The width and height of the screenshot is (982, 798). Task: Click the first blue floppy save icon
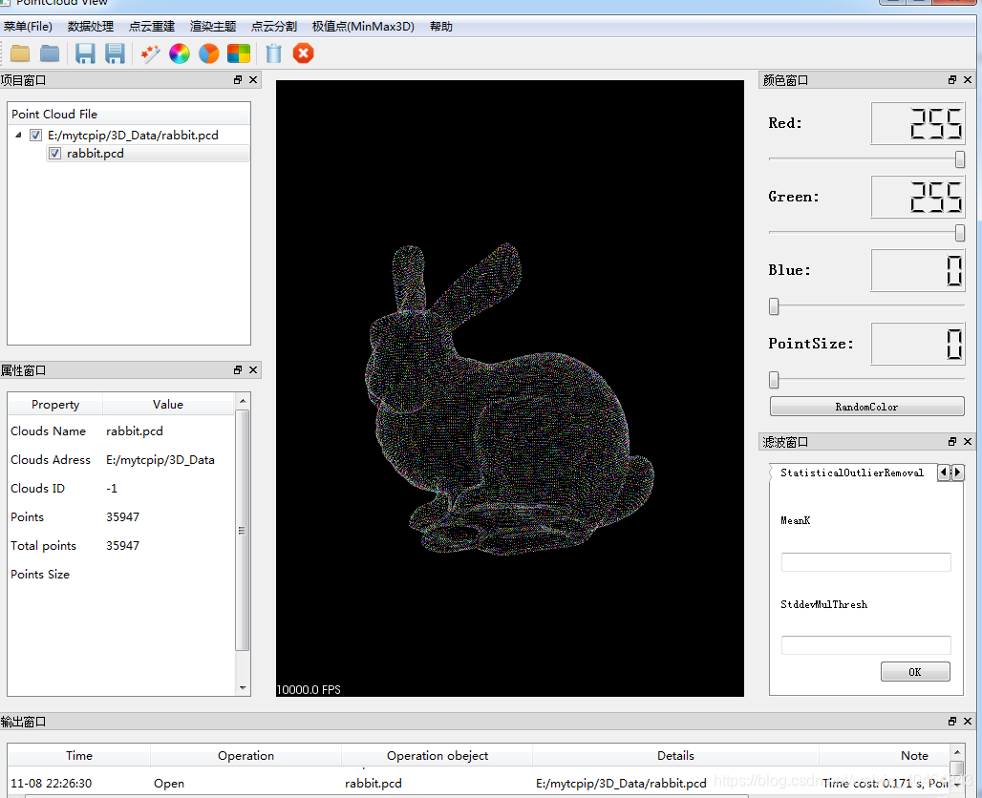[x=85, y=53]
